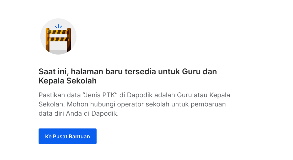Click the road barrier illustration icon

point(58,36)
